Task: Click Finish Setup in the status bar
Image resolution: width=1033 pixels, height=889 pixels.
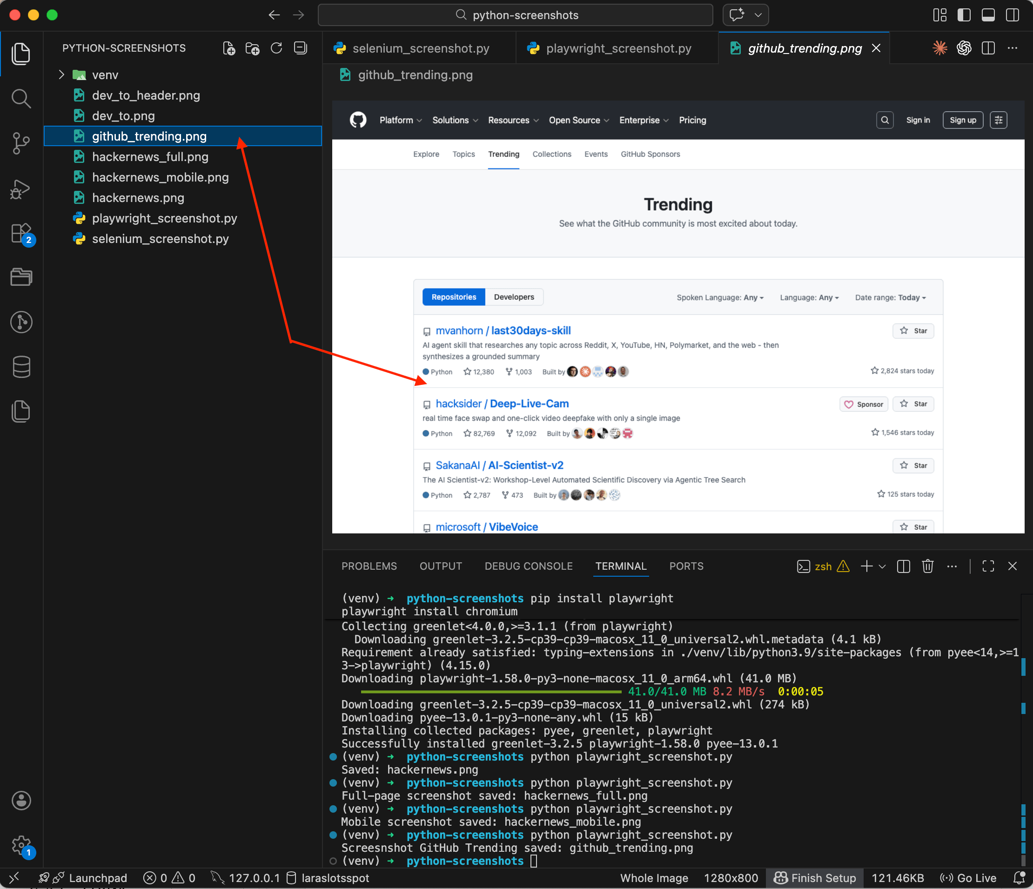Action: (815, 878)
